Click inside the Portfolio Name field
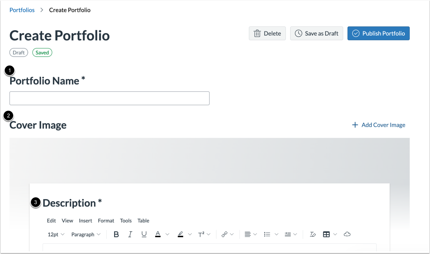 coord(109,98)
